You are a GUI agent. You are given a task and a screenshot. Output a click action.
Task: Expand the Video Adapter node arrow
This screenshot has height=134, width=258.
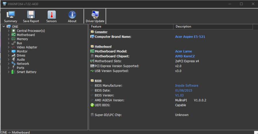tap(9, 47)
